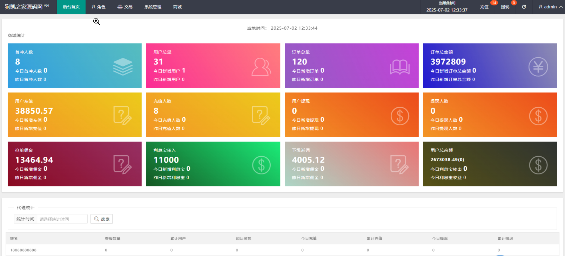
Task: Click the edit-question icon in 下级返佣 card
Action: pos(400,165)
